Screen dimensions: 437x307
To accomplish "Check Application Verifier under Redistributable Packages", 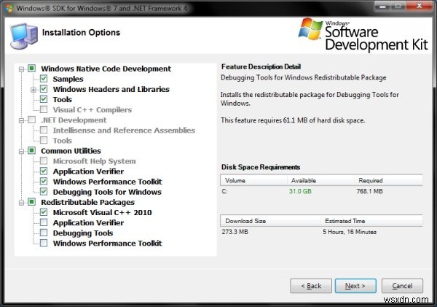I will (44, 222).
